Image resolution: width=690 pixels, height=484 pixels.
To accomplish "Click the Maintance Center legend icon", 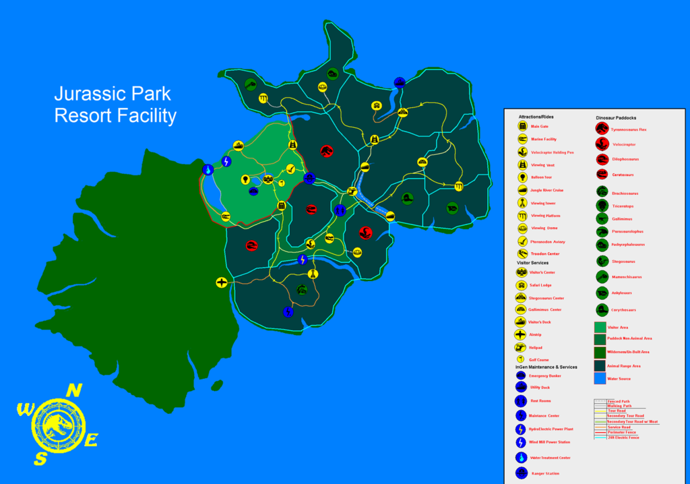I will (521, 415).
